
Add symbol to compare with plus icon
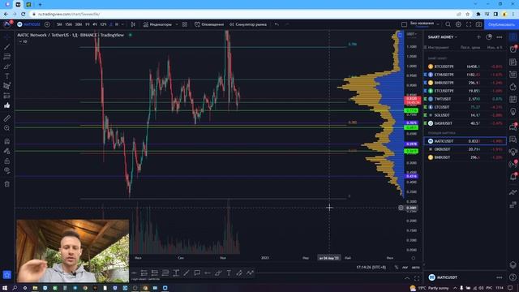click(47, 24)
